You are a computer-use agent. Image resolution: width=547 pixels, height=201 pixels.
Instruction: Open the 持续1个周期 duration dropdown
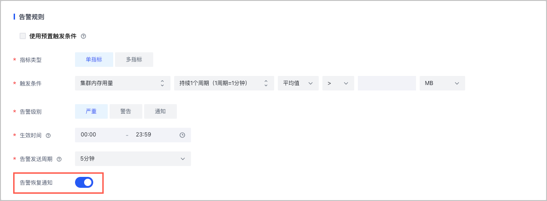coord(224,83)
